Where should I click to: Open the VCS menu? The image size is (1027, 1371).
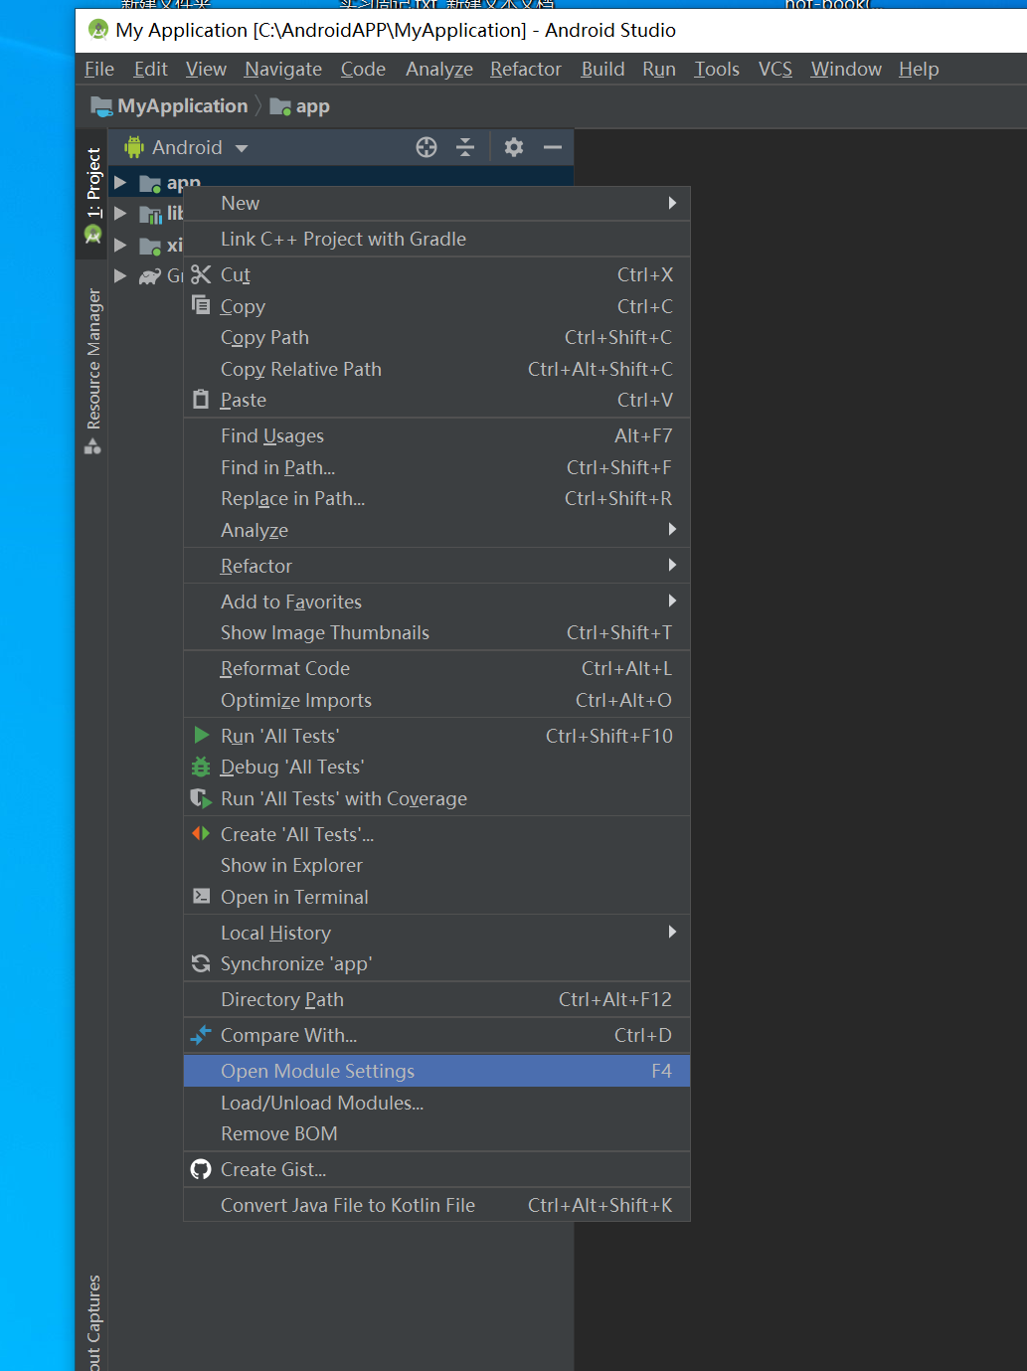[775, 69]
